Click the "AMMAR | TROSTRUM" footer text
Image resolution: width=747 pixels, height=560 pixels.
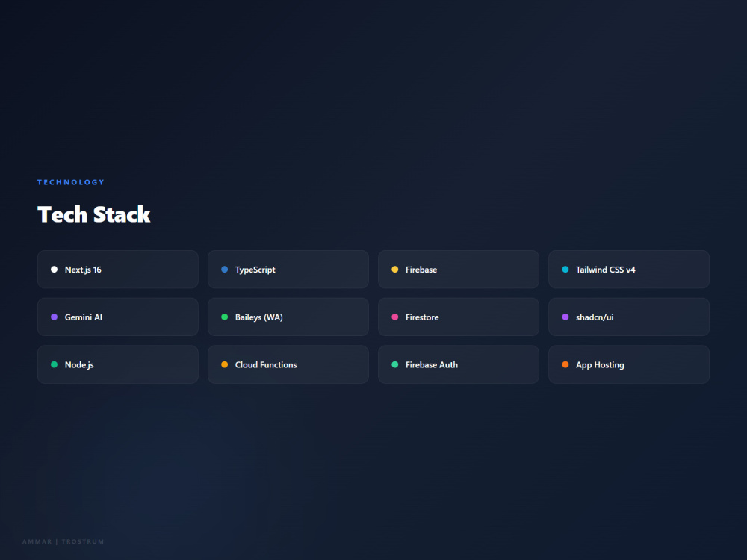tap(63, 541)
